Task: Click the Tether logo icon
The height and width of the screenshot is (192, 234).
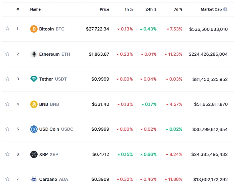Action: pyautogui.click(x=34, y=79)
